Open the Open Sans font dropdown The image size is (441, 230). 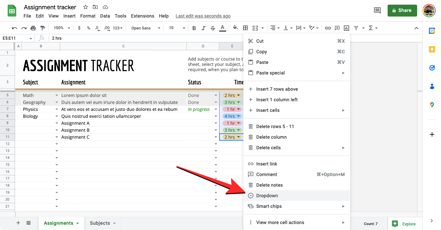pos(145,28)
